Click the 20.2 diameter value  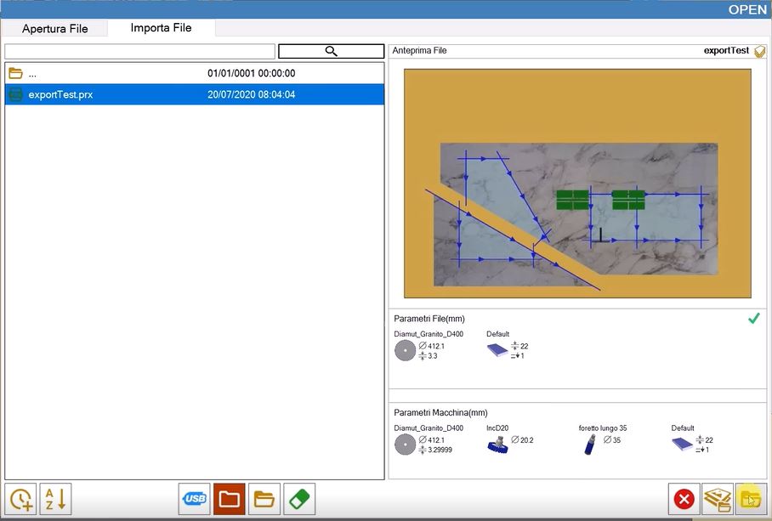[x=527, y=439]
